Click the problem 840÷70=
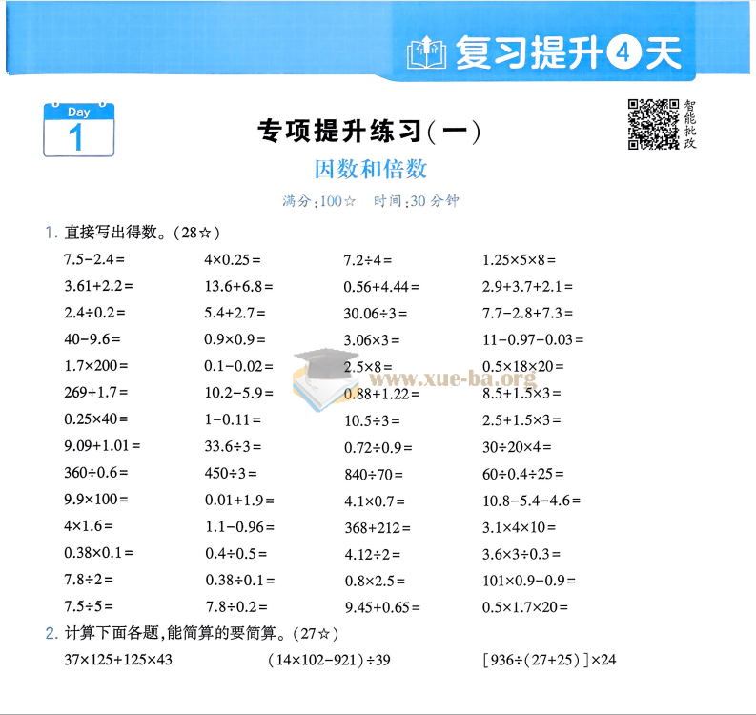The height and width of the screenshot is (715, 756). click(x=373, y=475)
